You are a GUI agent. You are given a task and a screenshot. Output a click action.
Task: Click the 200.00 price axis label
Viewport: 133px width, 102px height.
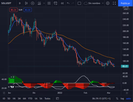(x=126, y=31)
